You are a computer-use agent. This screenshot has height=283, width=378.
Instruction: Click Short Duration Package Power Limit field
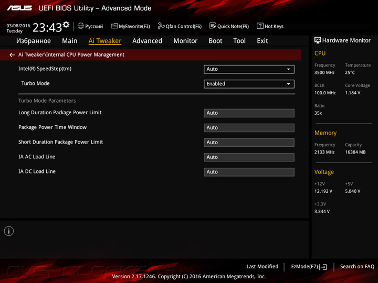(249, 143)
